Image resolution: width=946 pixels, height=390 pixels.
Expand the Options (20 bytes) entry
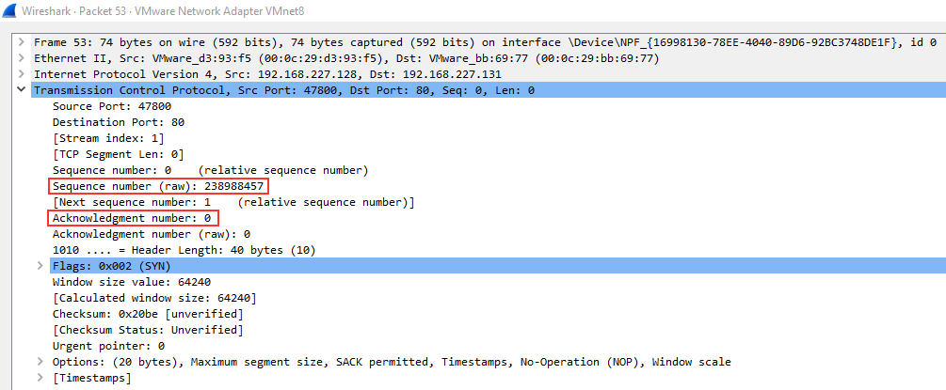tap(40, 362)
